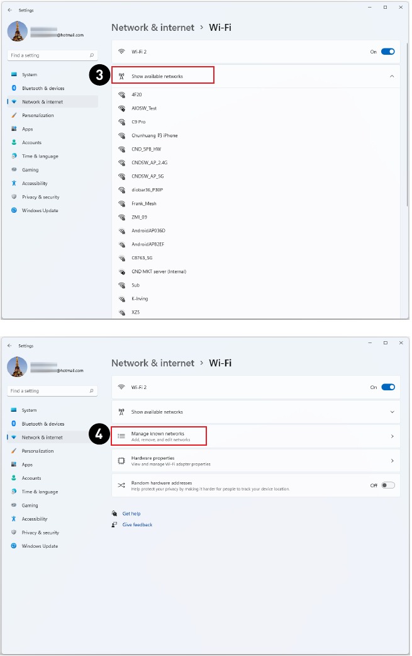Click the list icon next to Manage known networks

click(121, 436)
